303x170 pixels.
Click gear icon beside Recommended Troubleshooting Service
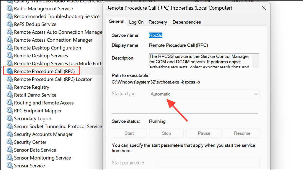(x=9, y=16)
